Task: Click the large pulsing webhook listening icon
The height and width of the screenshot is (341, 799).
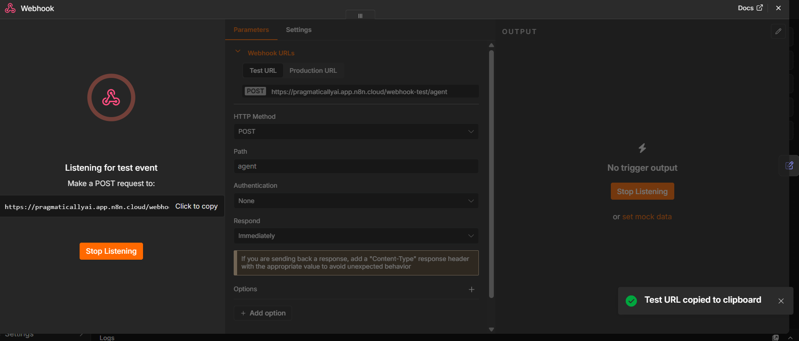Action: 111,98
